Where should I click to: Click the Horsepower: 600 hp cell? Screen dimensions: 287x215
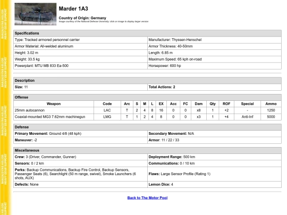point(214,66)
